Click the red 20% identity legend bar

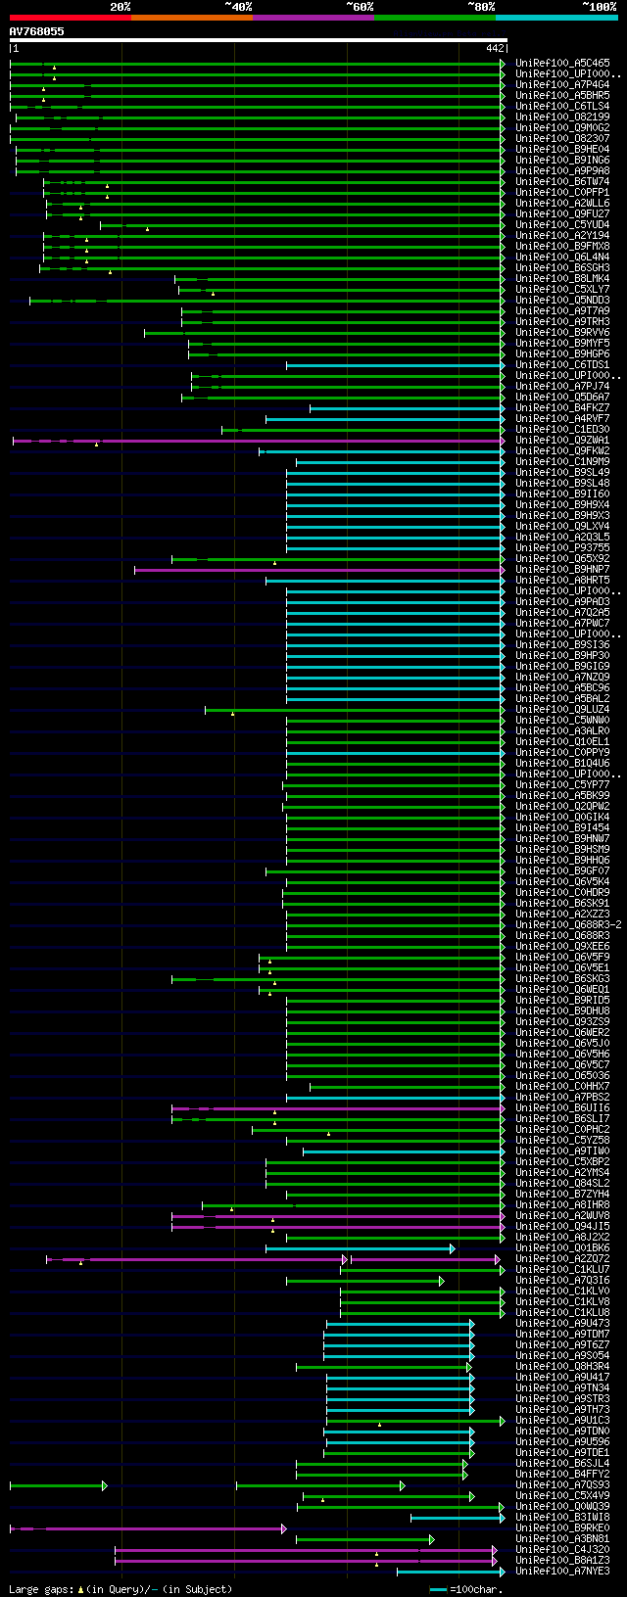[70, 18]
